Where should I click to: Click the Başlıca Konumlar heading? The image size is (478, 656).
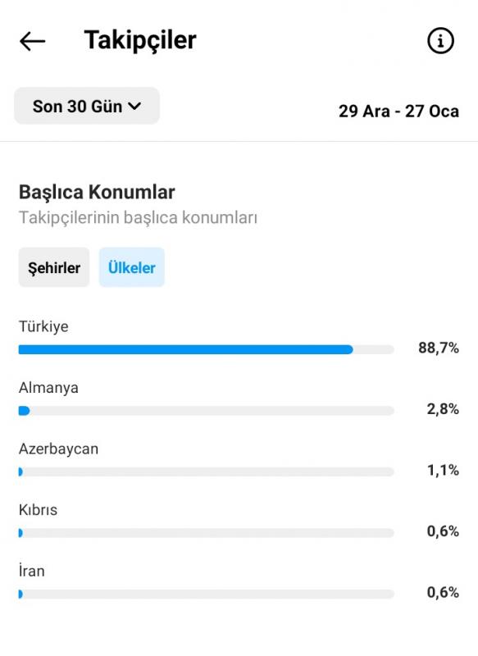coord(97,193)
